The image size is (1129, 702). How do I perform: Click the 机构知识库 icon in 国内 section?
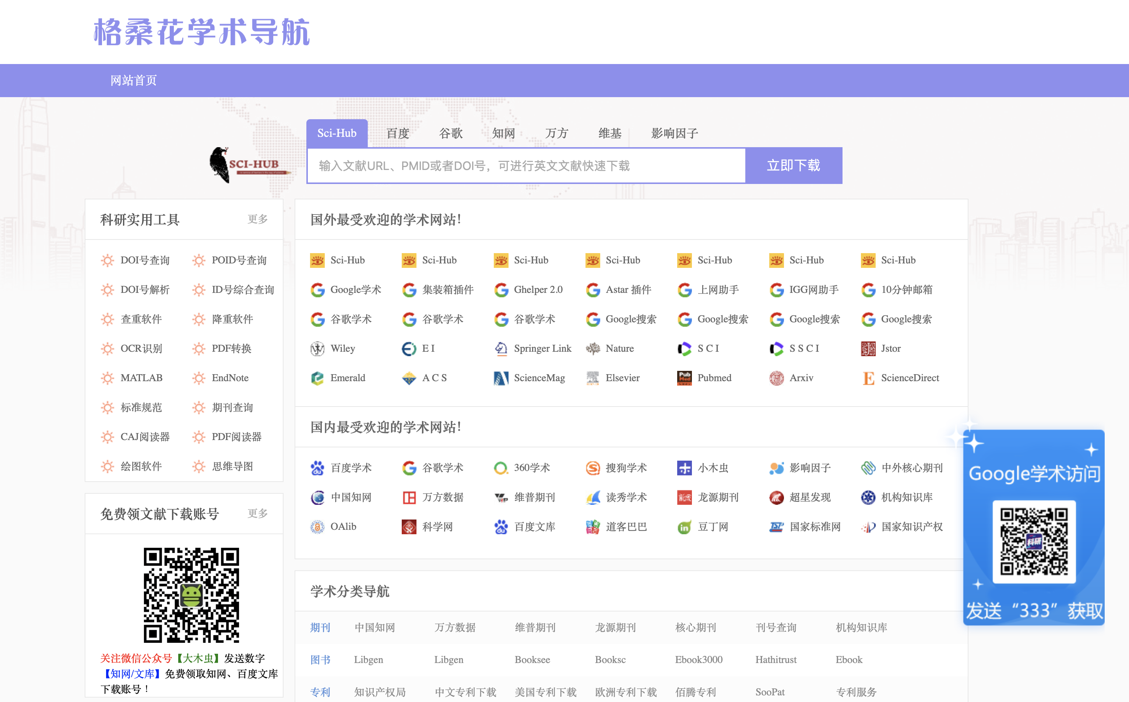(x=868, y=498)
